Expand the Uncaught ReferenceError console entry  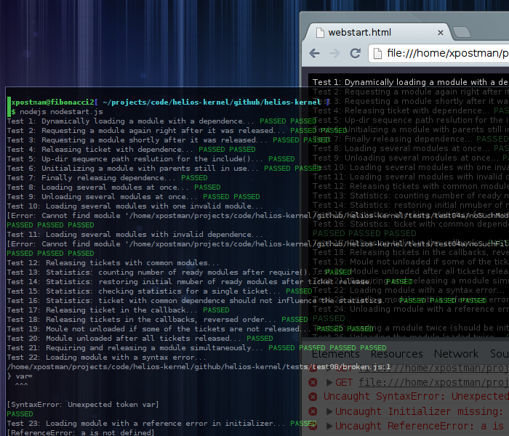(x=329, y=426)
